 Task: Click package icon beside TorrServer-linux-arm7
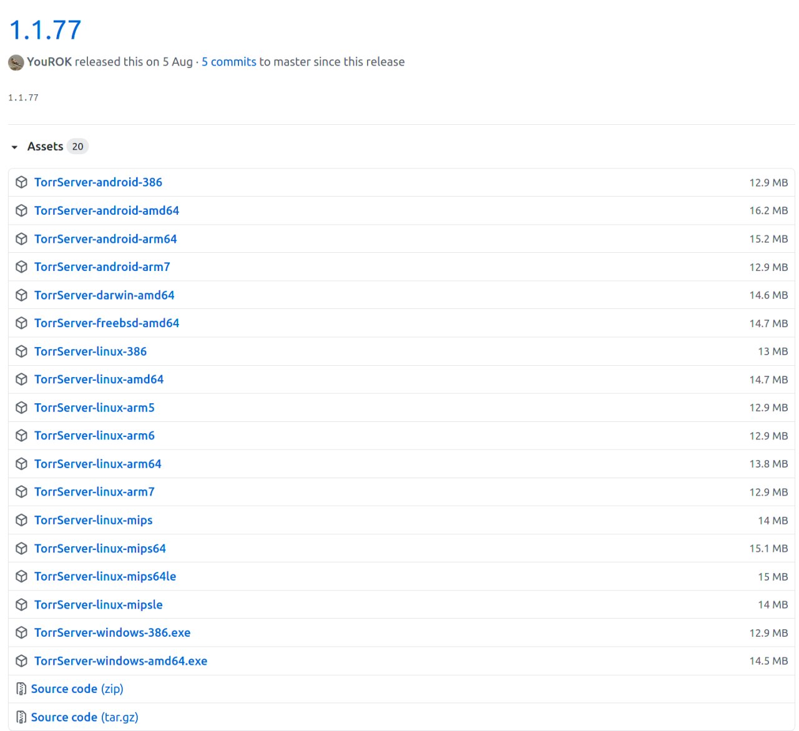pos(21,492)
